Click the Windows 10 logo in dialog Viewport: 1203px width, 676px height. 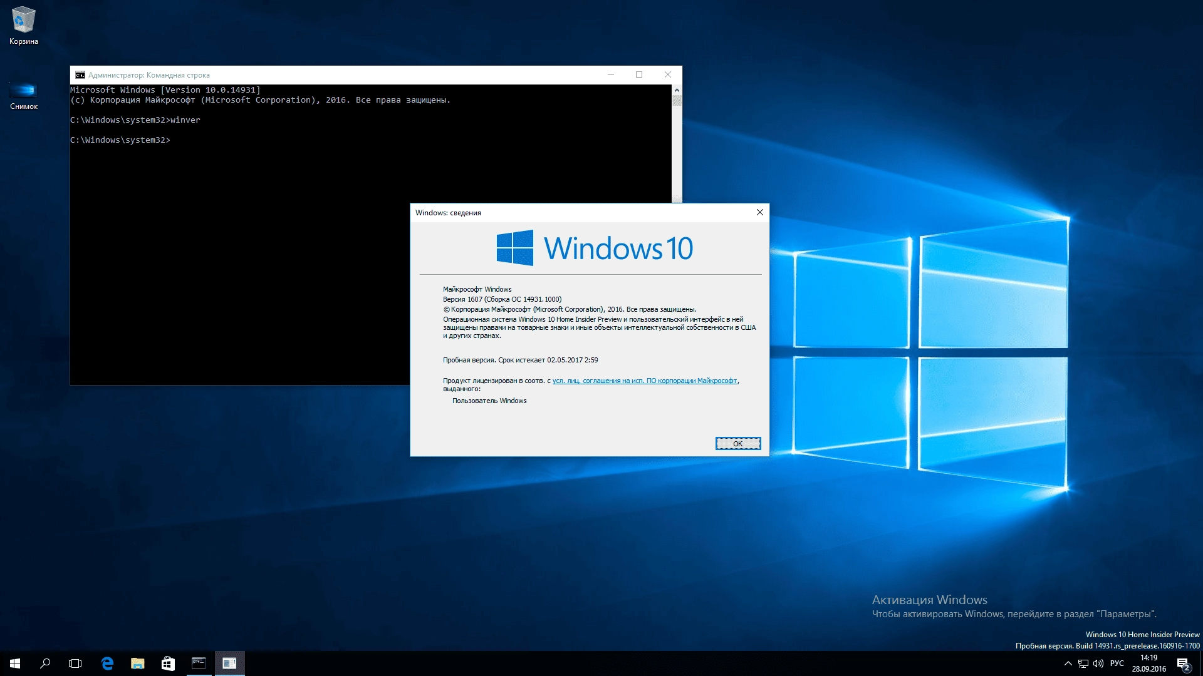click(x=595, y=248)
